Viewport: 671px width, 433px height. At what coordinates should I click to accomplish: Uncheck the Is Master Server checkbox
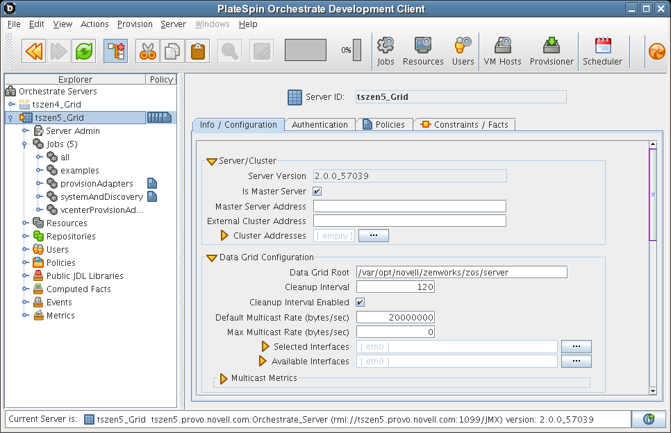click(x=317, y=192)
